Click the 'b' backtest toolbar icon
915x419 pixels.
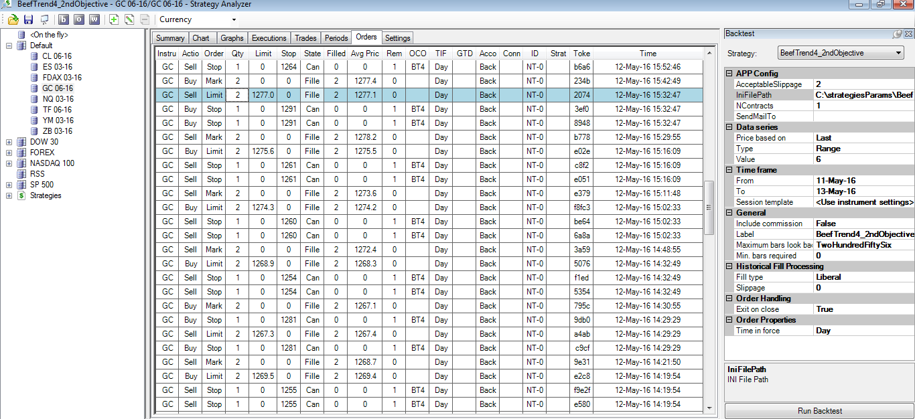[64, 19]
